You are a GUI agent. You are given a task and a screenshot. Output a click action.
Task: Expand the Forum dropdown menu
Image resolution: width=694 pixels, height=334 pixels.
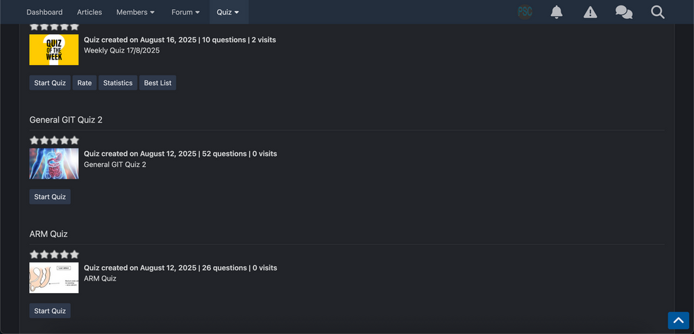pyautogui.click(x=185, y=12)
